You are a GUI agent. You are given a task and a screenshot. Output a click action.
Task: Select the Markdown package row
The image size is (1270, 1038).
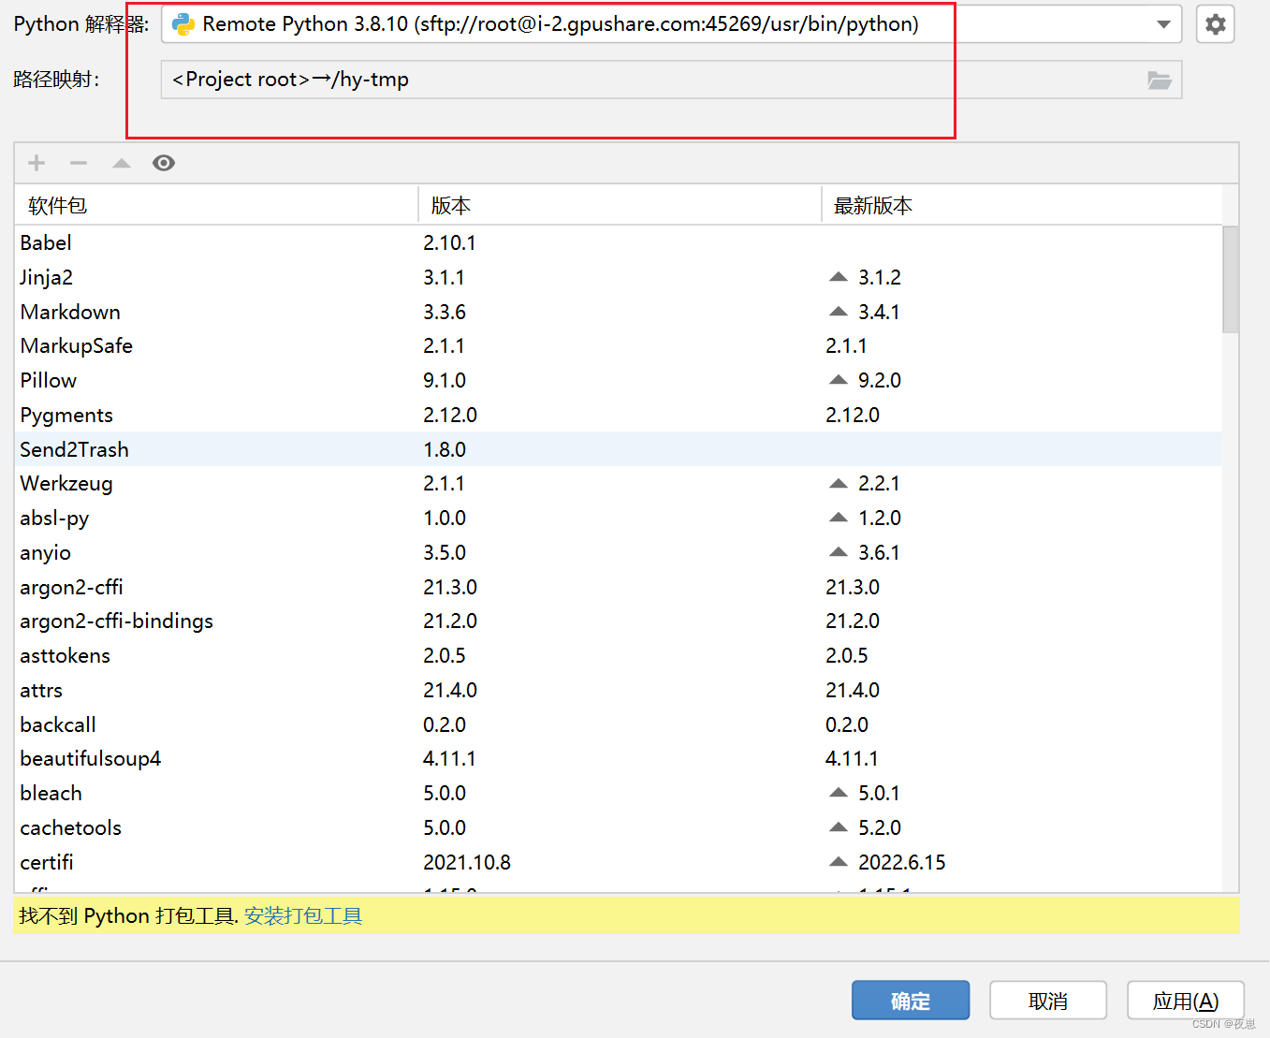(x=619, y=312)
